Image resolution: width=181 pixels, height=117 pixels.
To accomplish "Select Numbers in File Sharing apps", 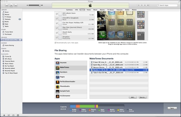I will point(71,72).
